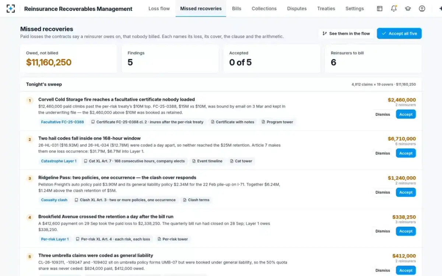Open the Cat tower document
Image resolution: width=442 pixels, height=276 pixels.
click(x=241, y=161)
